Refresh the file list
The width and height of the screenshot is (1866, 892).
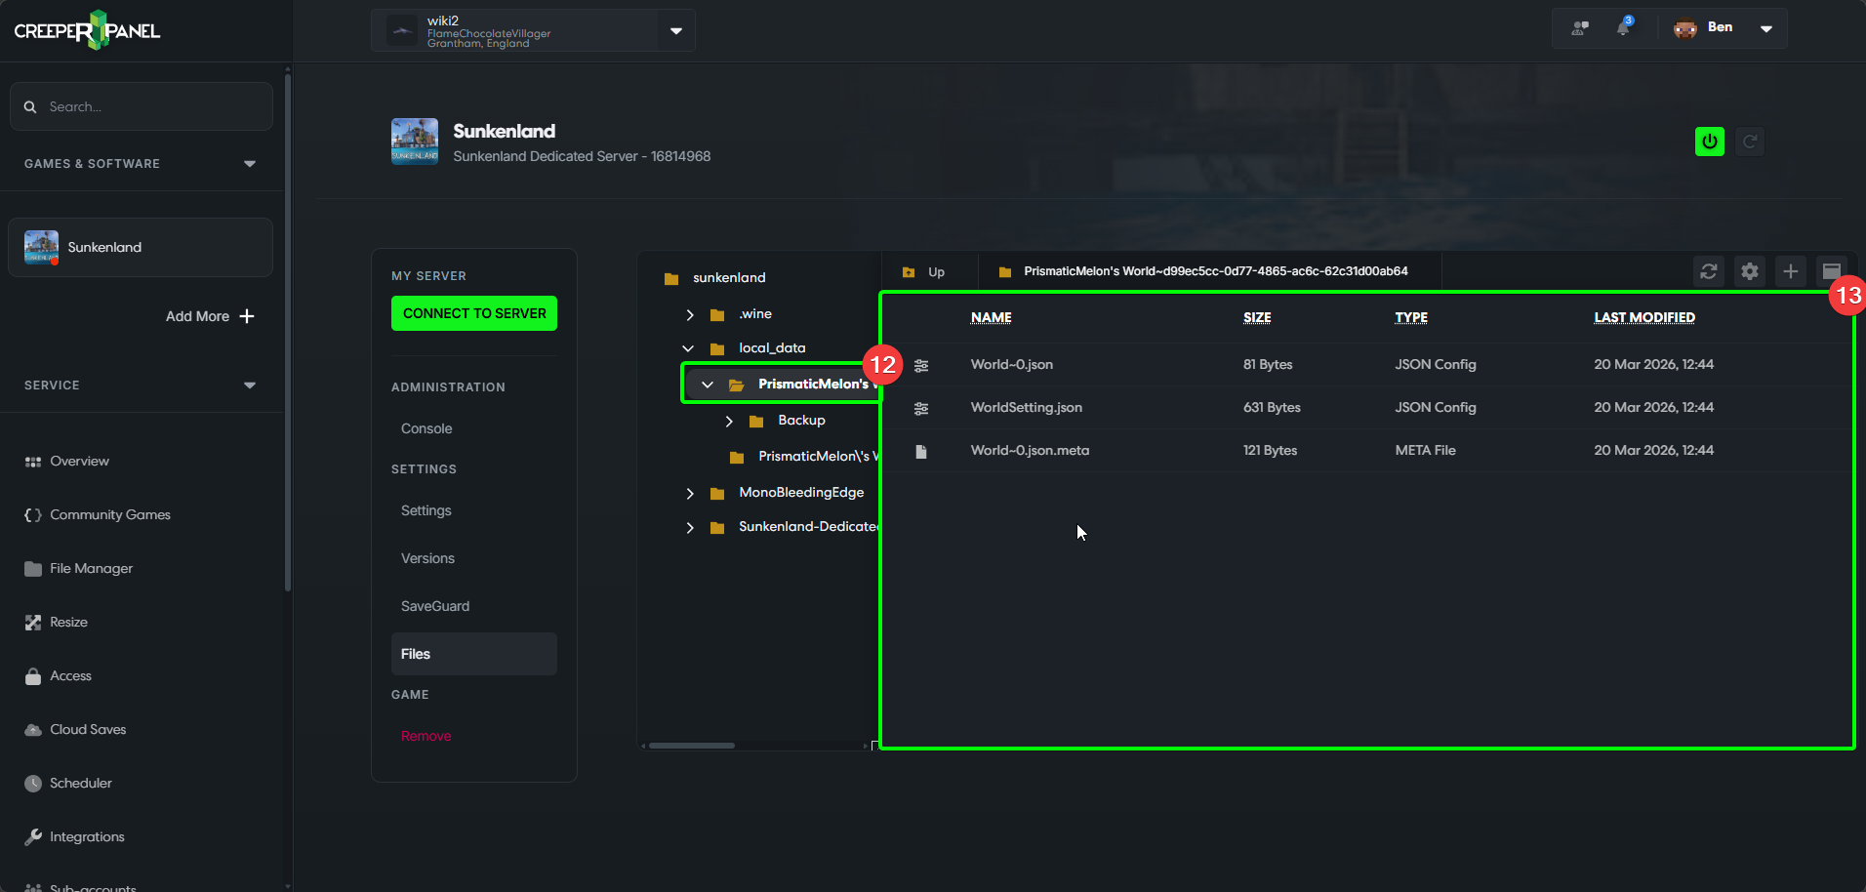pos(1708,271)
